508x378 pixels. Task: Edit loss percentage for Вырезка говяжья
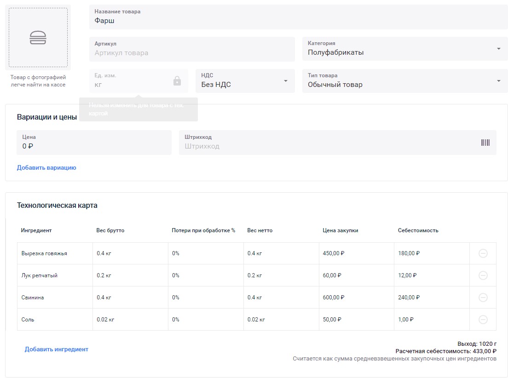pos(206,253)
